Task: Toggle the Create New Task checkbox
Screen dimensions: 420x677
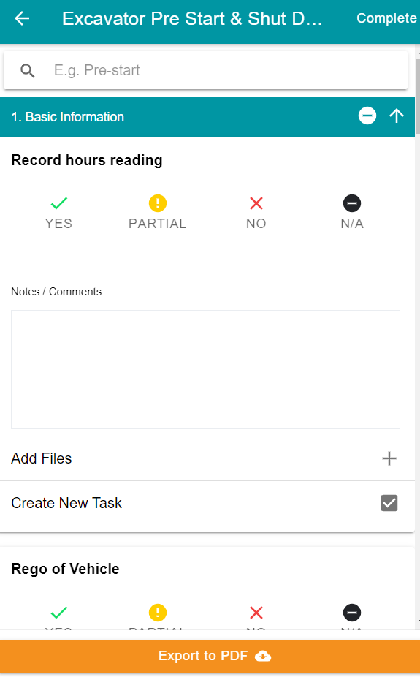Action: pyautogui.click(x=389, y=503)
